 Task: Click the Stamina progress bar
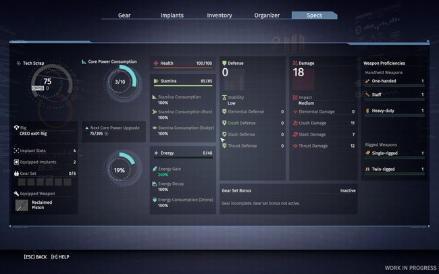[182, 86]
